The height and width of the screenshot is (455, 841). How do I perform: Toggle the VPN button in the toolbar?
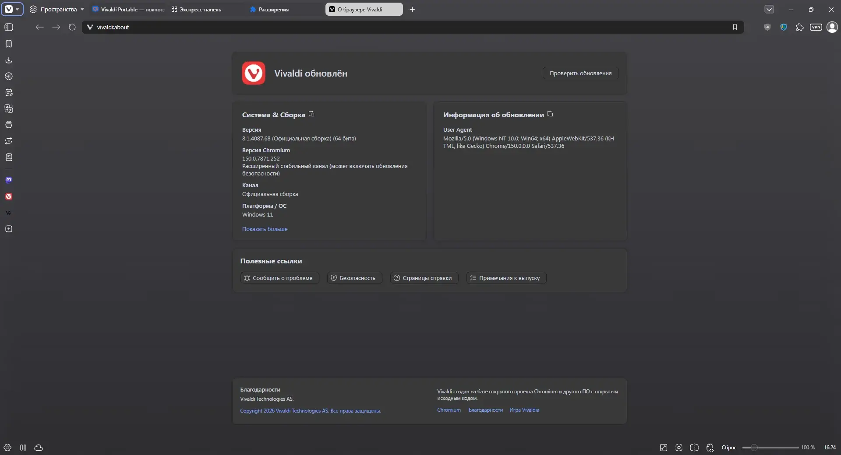tap(816, 27)
